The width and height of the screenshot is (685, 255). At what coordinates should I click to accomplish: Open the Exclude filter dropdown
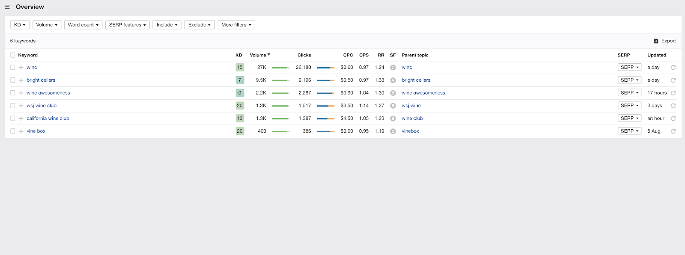point(200,25)
